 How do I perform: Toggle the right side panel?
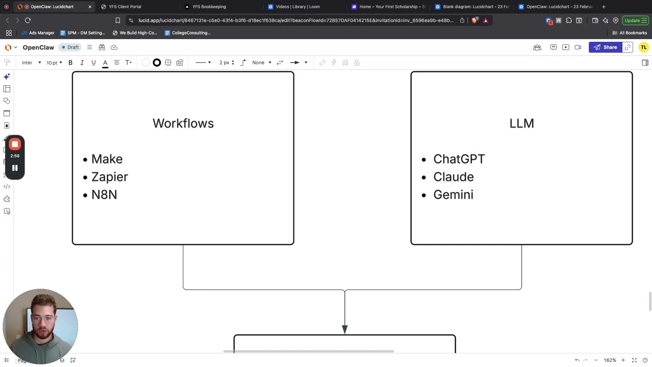pyautogui.click(x=645, y=63)
